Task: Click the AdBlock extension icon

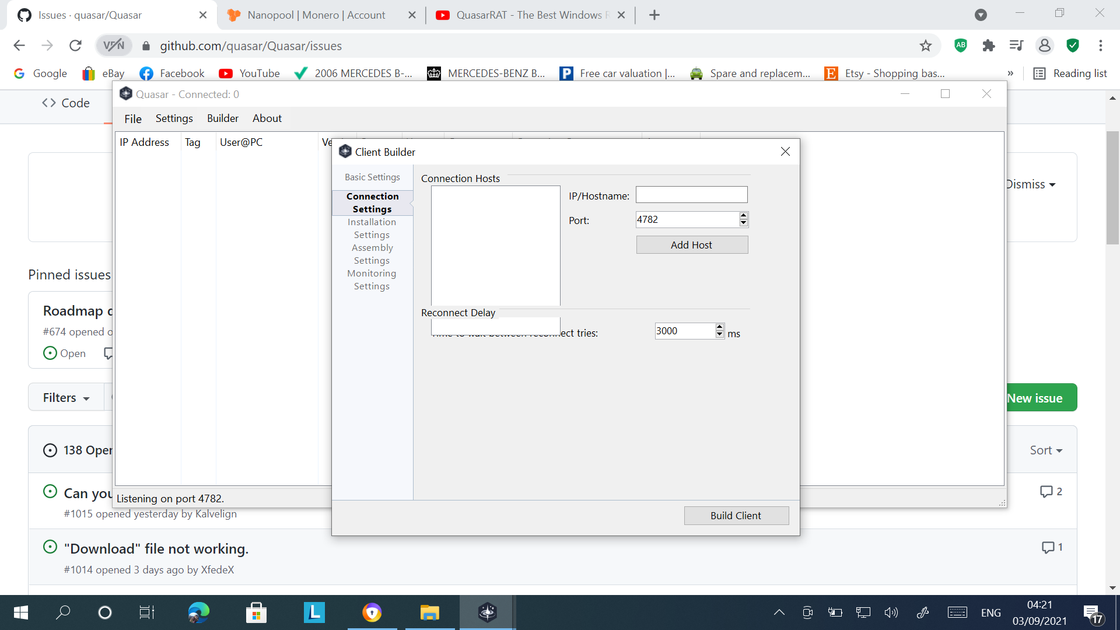Action: coord(961,45)
